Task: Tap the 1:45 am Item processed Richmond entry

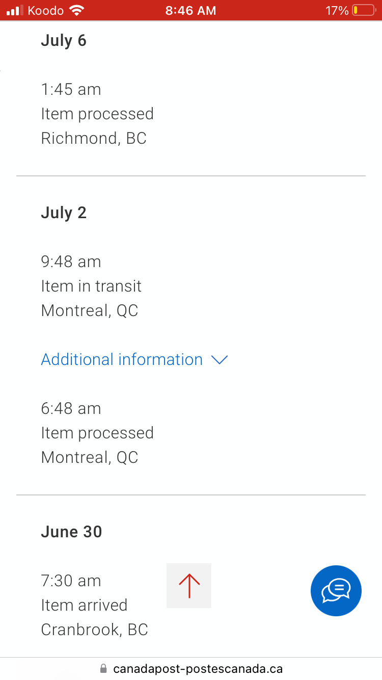Action: point(97,114)
